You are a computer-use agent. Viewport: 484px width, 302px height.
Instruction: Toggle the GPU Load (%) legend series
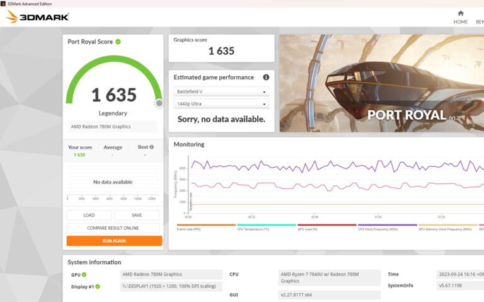pyautogui.click(x=326, y=228)
